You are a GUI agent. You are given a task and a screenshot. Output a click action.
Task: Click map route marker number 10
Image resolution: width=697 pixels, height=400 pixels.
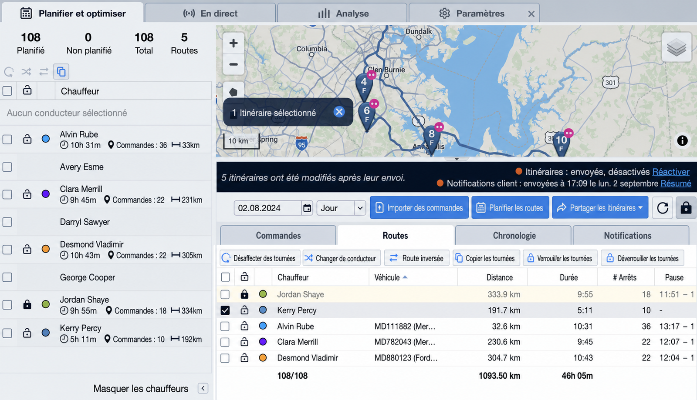click(561, 143)
